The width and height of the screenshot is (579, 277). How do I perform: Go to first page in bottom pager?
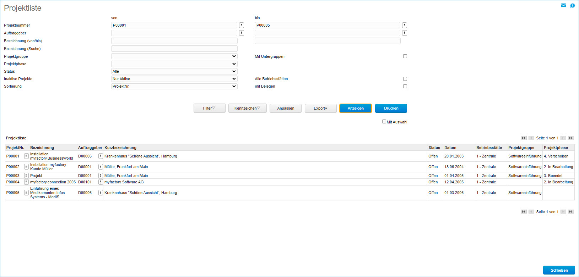pyautogui.click(x=524, y=212)
